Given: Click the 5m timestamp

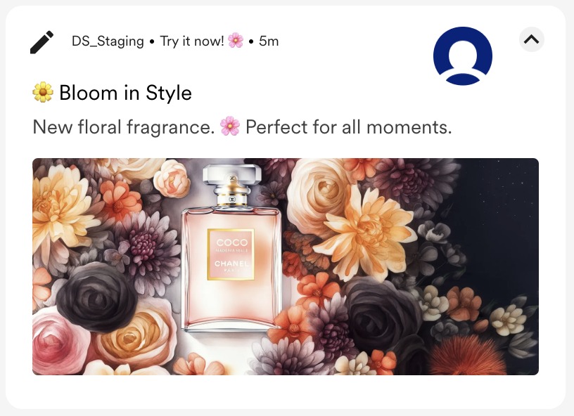Looking at the screenshot, I should [x=269, y=41].
